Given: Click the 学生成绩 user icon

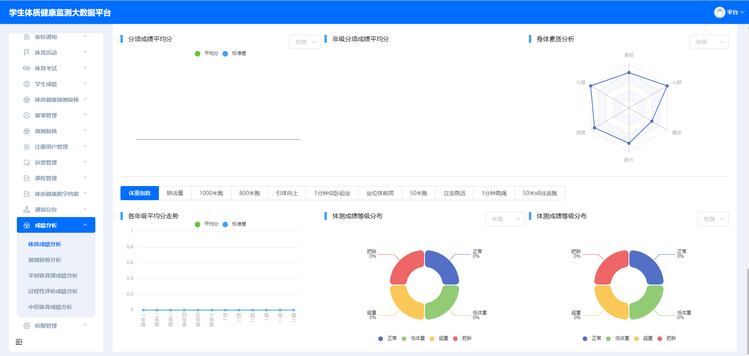Looking at the screenshot, I should [27, 84].
